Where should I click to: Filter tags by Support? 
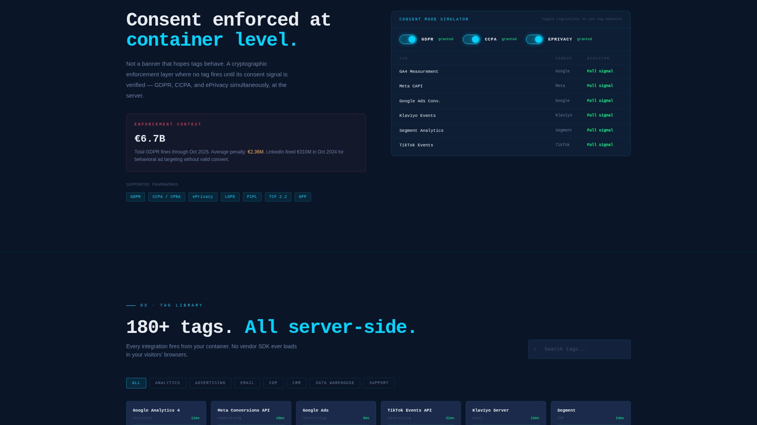click(379, 383)
